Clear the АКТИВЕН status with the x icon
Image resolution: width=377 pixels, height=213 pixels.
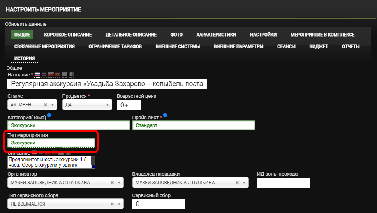46,105
